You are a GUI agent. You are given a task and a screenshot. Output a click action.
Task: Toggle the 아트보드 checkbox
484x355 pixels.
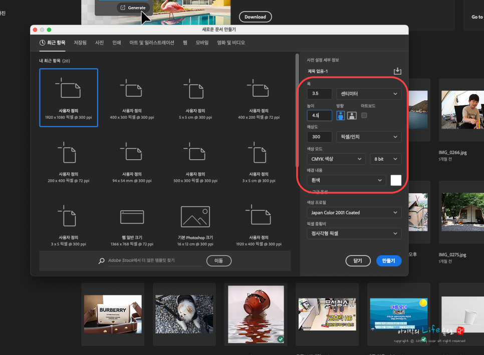pos(364,115)
